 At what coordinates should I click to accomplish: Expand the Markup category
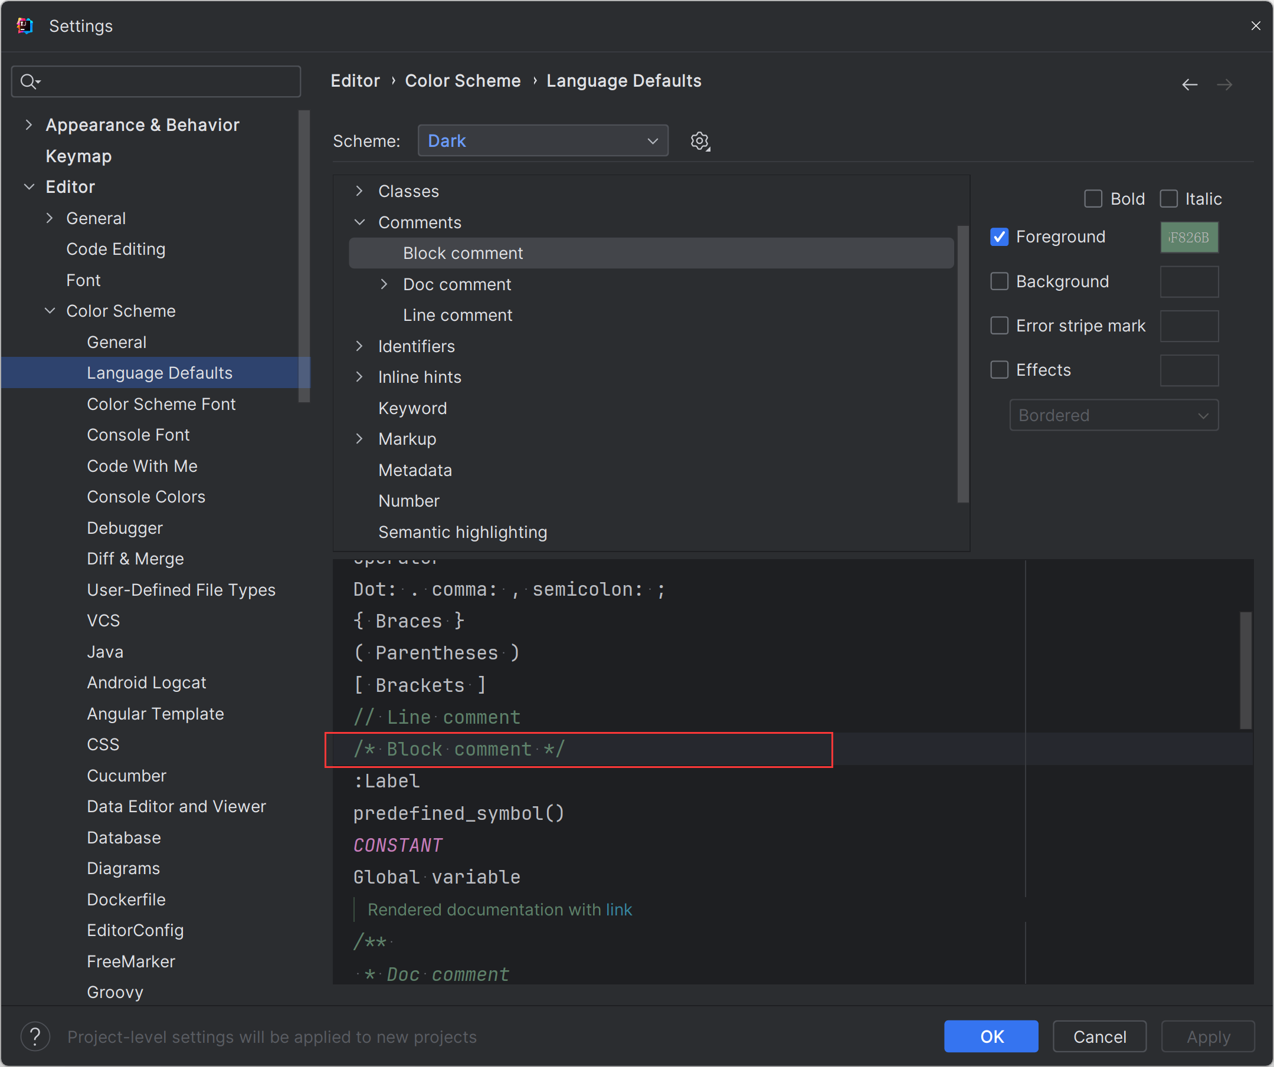pos(359,439)
